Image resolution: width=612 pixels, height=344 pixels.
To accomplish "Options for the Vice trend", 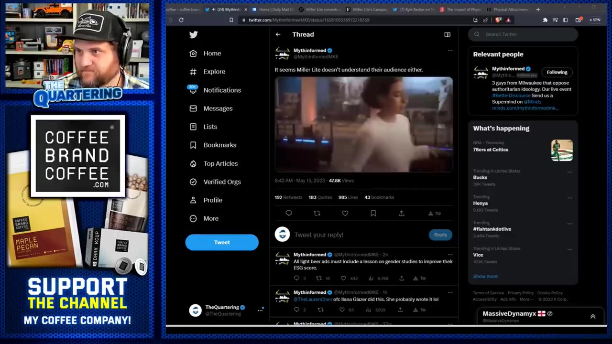I will tap(569, 249).
